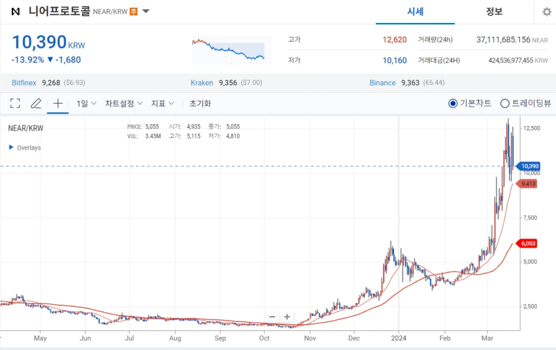The image size is (556, 350).
Task: Click the Nov axis label
Action: (x=310, y=338)
